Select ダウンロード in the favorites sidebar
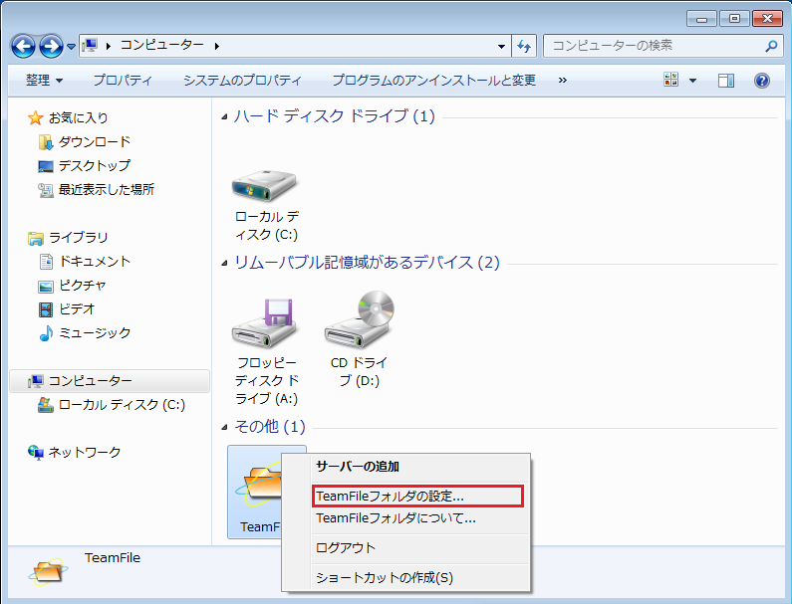This screenshot has height=604, width=792. [x=94, y=141]
